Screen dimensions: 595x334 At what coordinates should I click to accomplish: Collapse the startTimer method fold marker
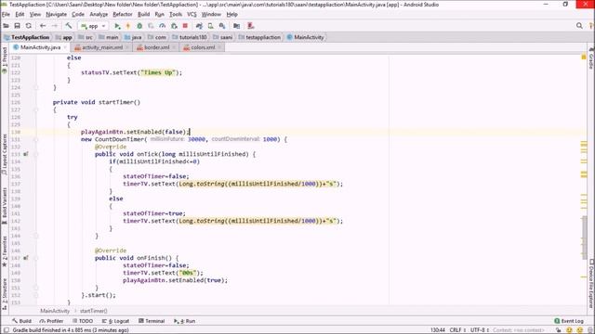point(36,109)
